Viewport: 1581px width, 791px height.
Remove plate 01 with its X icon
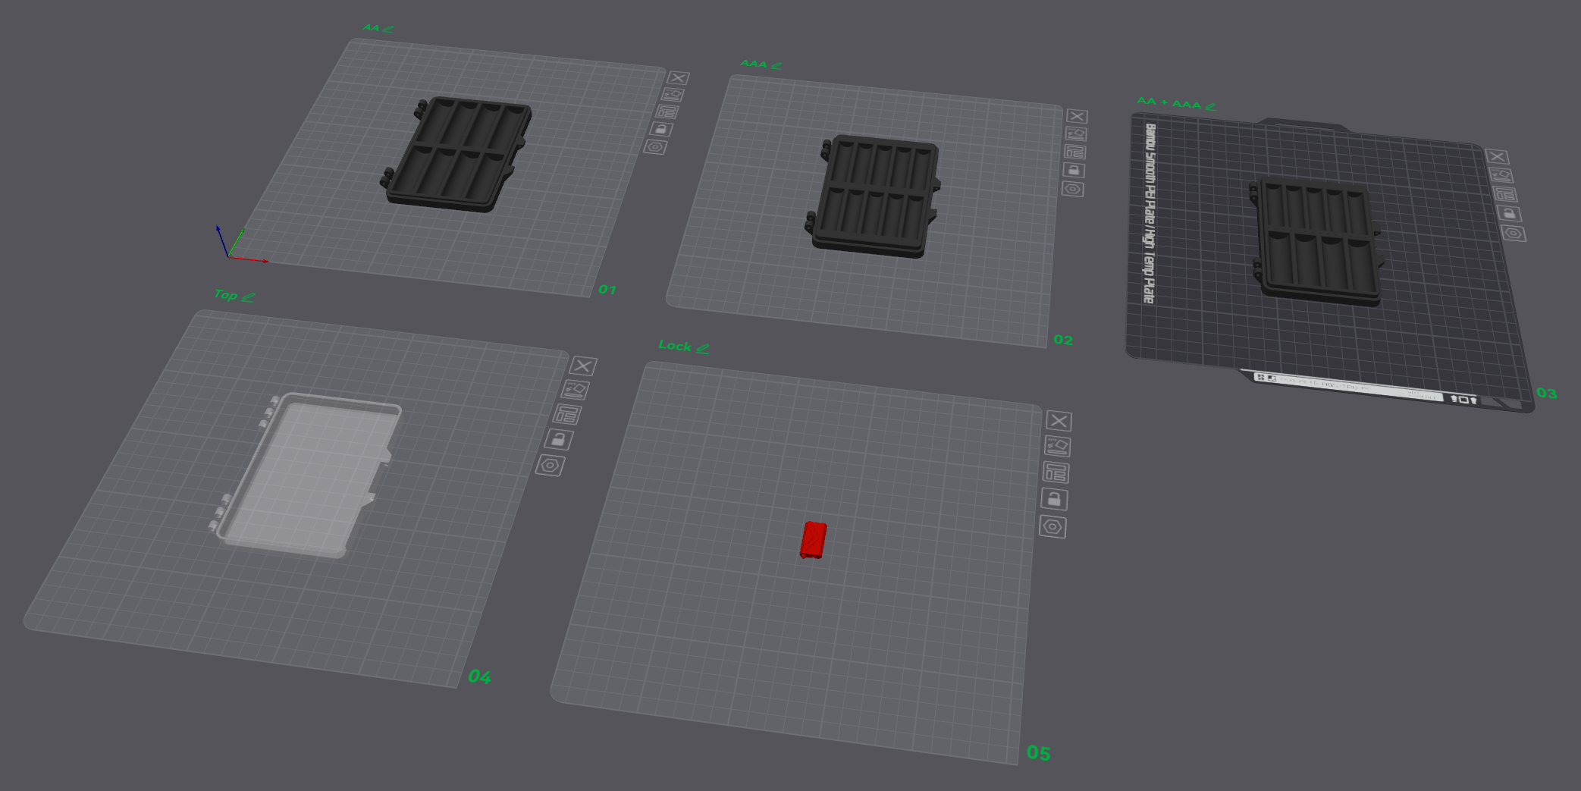[x=678, y=78]
